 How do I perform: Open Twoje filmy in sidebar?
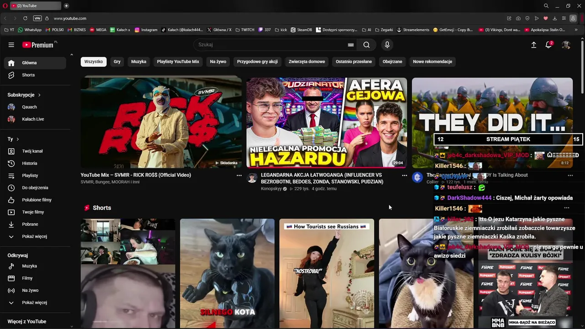(35, 212)
